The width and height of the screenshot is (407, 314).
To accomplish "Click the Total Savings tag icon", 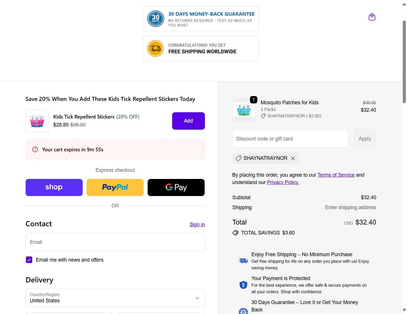I will tap(235, 233).
